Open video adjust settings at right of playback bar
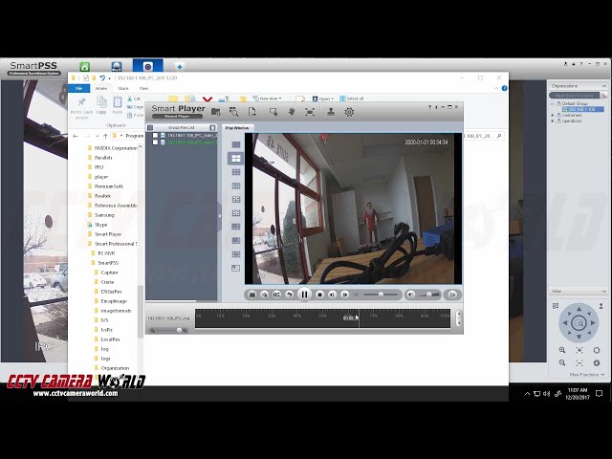This screenshot has width=612, height=459. pos(452,295)
